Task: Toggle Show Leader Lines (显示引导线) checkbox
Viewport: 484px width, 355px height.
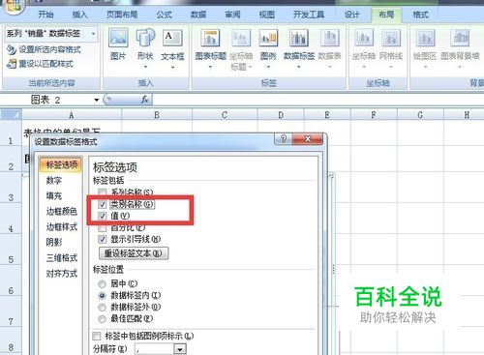Action: coord(102,239)
